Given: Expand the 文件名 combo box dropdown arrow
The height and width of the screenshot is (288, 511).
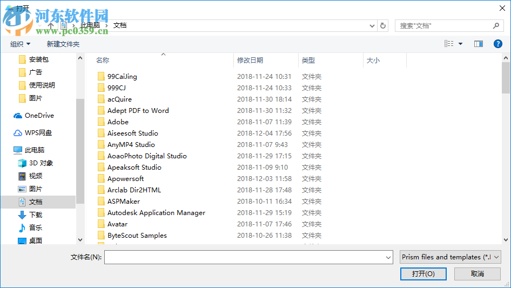Looking at the screenshot, I should pos(388,257).
